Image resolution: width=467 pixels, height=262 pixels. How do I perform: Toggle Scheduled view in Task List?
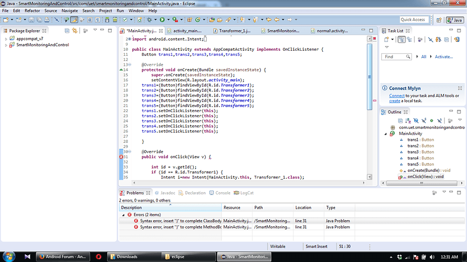(410, 39)
